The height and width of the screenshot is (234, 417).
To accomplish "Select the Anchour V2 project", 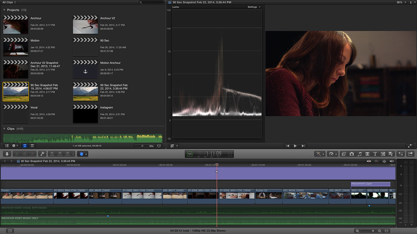I will 85,25.
